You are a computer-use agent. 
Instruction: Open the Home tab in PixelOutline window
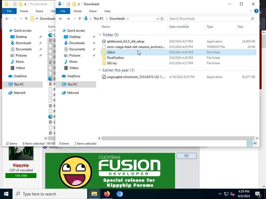(24, 11)
